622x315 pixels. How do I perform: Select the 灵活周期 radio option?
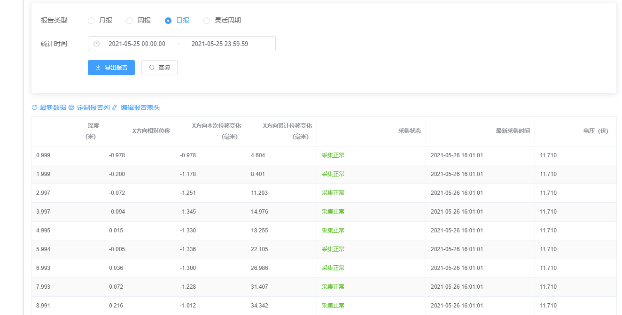[x=222, y=20]
